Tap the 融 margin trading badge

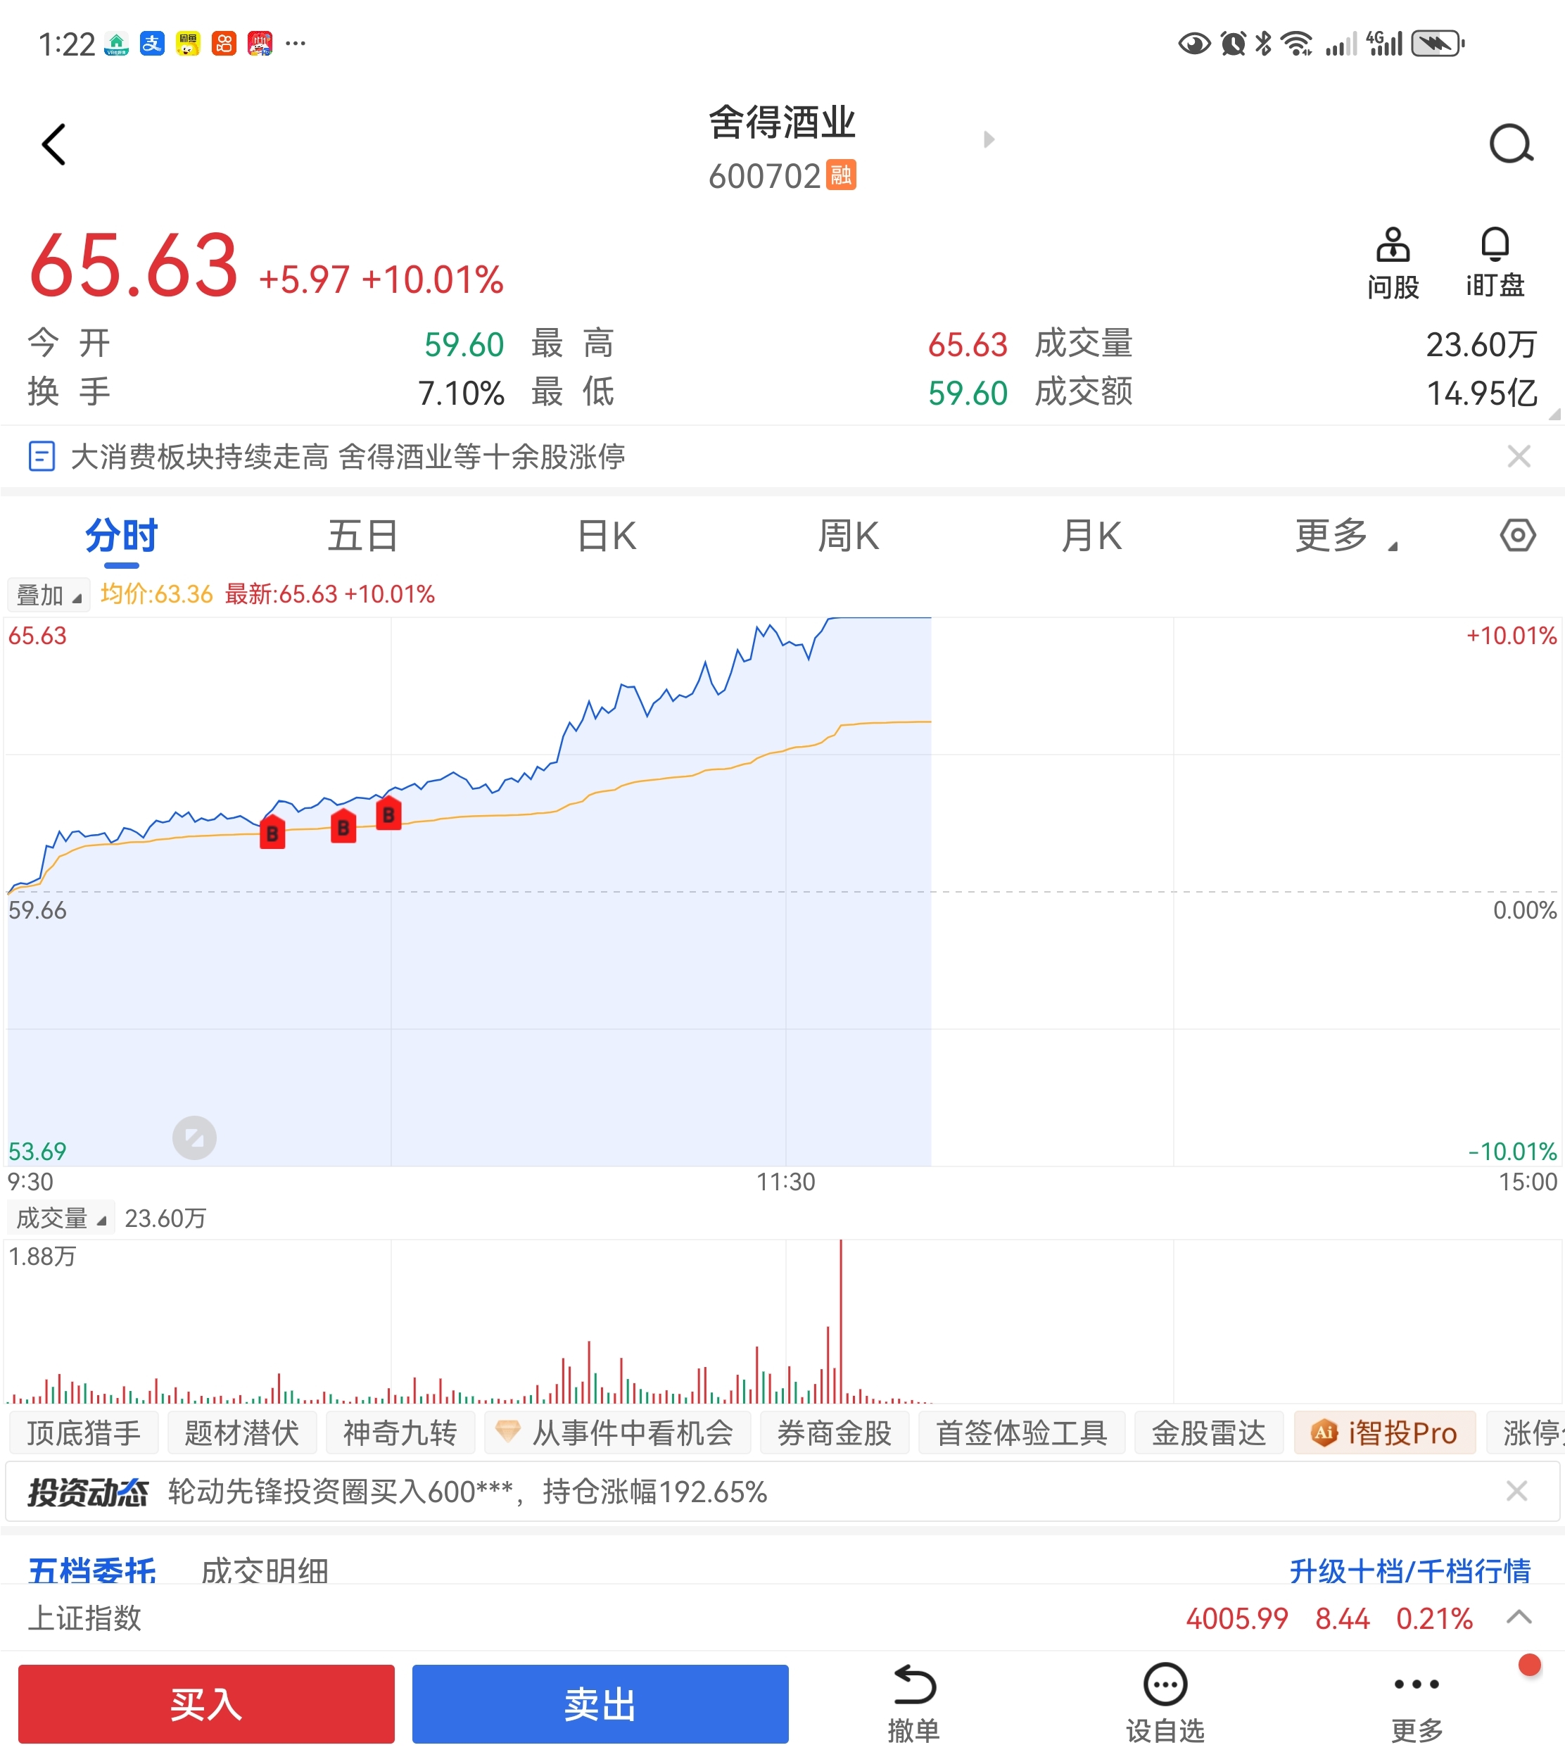pos(841,175)
